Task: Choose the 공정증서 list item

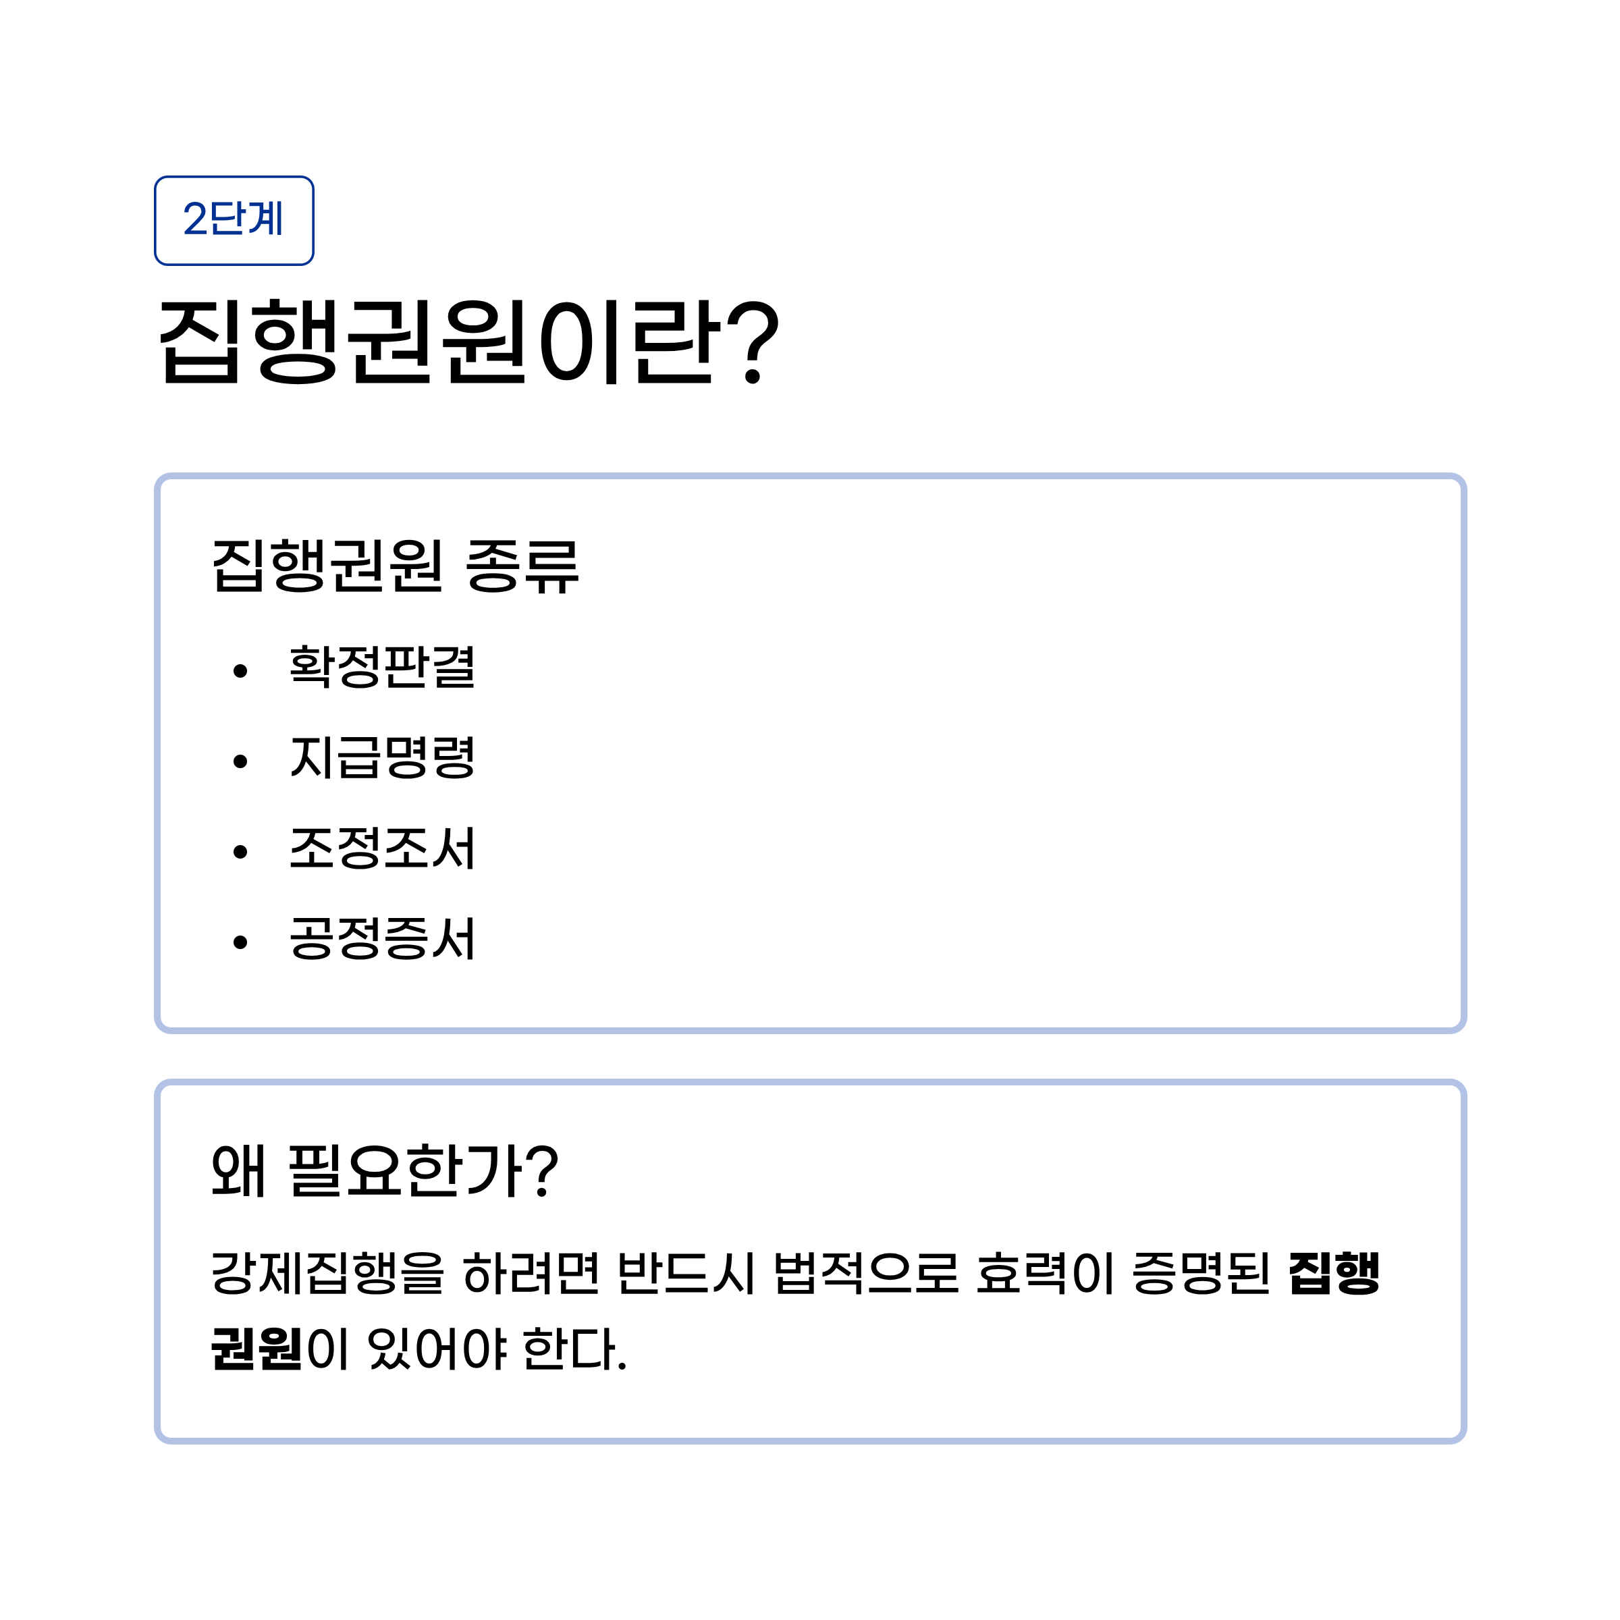Action: (382, 939)
